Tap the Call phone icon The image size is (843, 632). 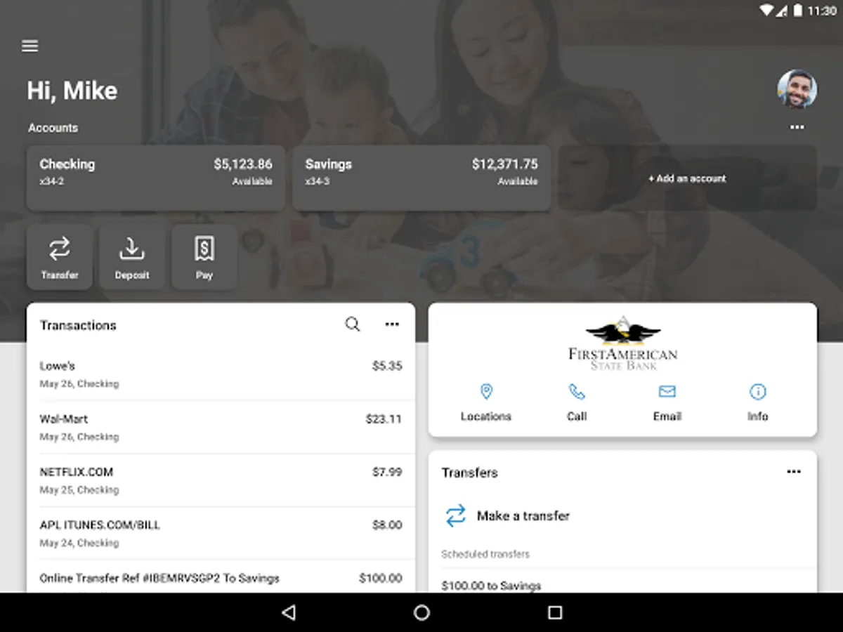577,392
